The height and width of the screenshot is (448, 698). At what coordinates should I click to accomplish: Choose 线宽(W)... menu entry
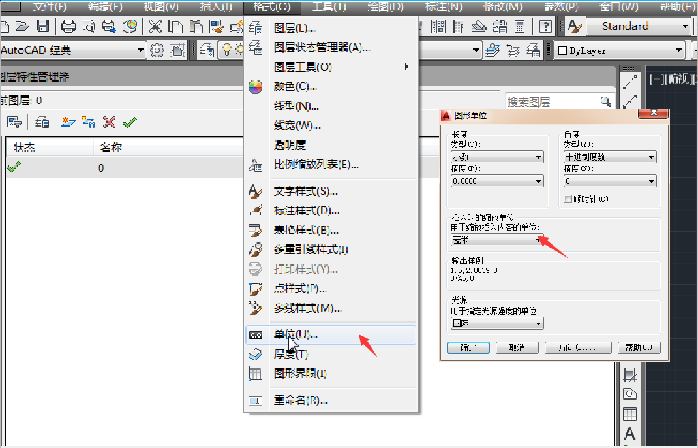tap(331, 125)
